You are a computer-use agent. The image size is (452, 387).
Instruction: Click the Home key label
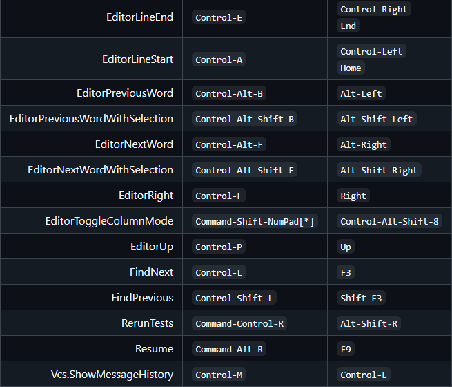pyautogui.click(x=351, y=68)
